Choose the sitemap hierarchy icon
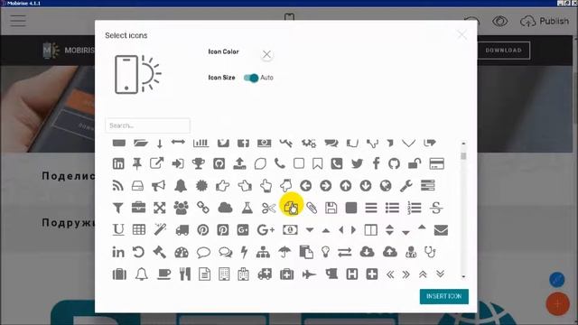The height and width of the screenshot is (325, 578). pyautogui.click(x=263, y=253)
